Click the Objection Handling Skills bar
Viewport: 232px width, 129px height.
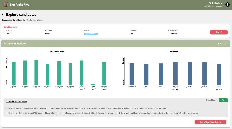(x=104, y=74)
